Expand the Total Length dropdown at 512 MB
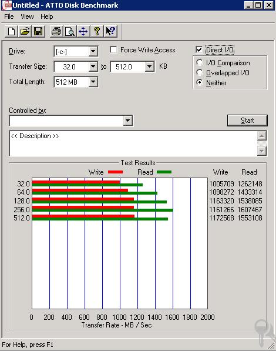 click(93, 82)
